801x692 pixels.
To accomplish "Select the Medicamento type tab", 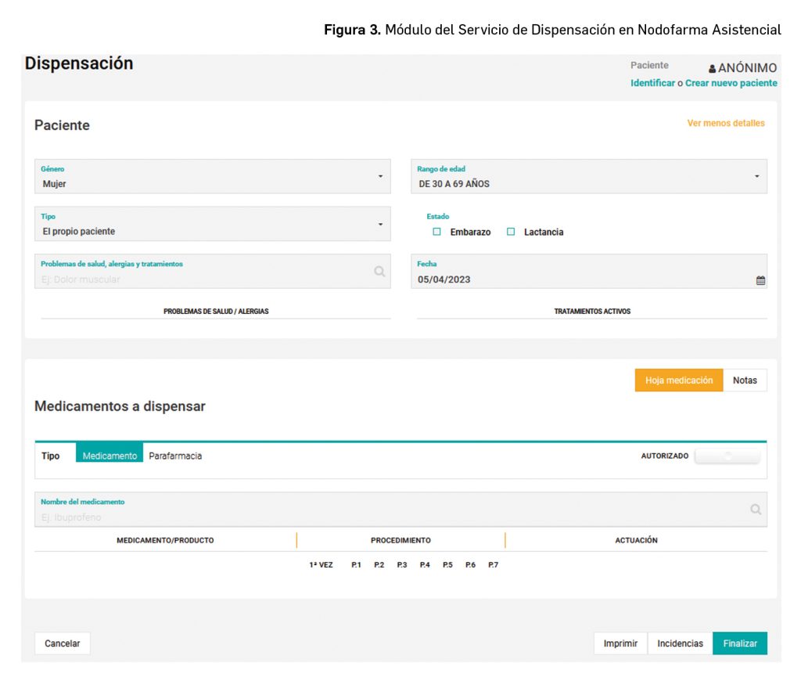I will 110,456.
